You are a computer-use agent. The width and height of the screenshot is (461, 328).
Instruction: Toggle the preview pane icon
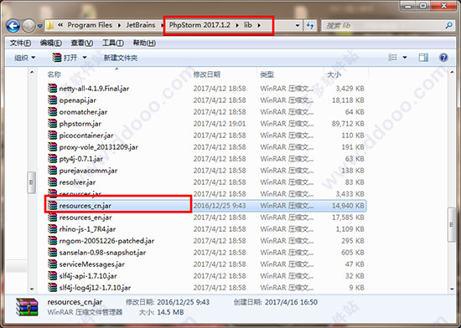(423, 58)
